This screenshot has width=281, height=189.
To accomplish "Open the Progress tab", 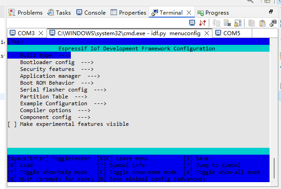I will click(x=213, y=13).
